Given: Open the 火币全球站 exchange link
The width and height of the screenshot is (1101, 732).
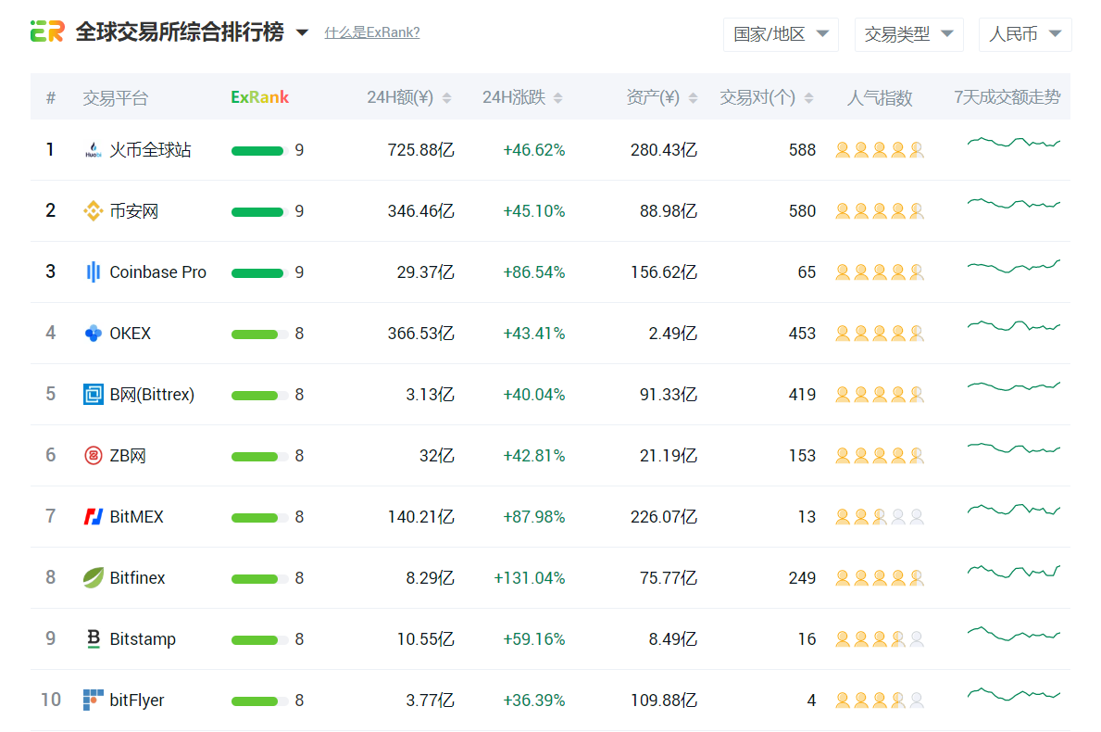Looking at the screenshot, I should click(x=150, y=149).
